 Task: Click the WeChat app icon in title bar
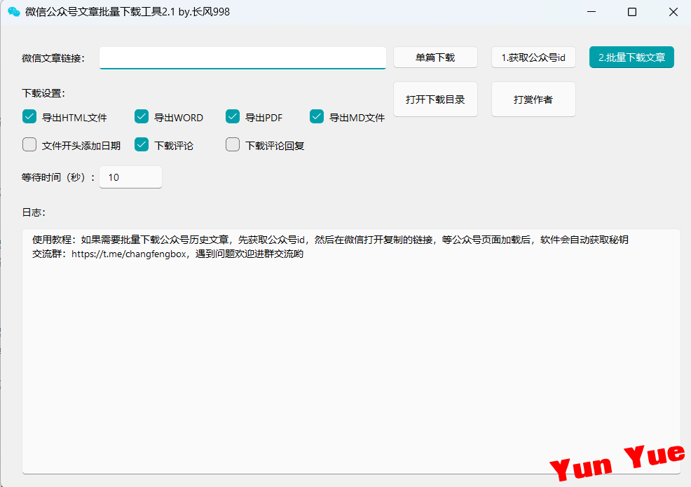click(13, 12)
